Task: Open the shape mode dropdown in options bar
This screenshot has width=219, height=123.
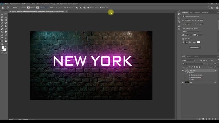Action: (x=16, y=8)
